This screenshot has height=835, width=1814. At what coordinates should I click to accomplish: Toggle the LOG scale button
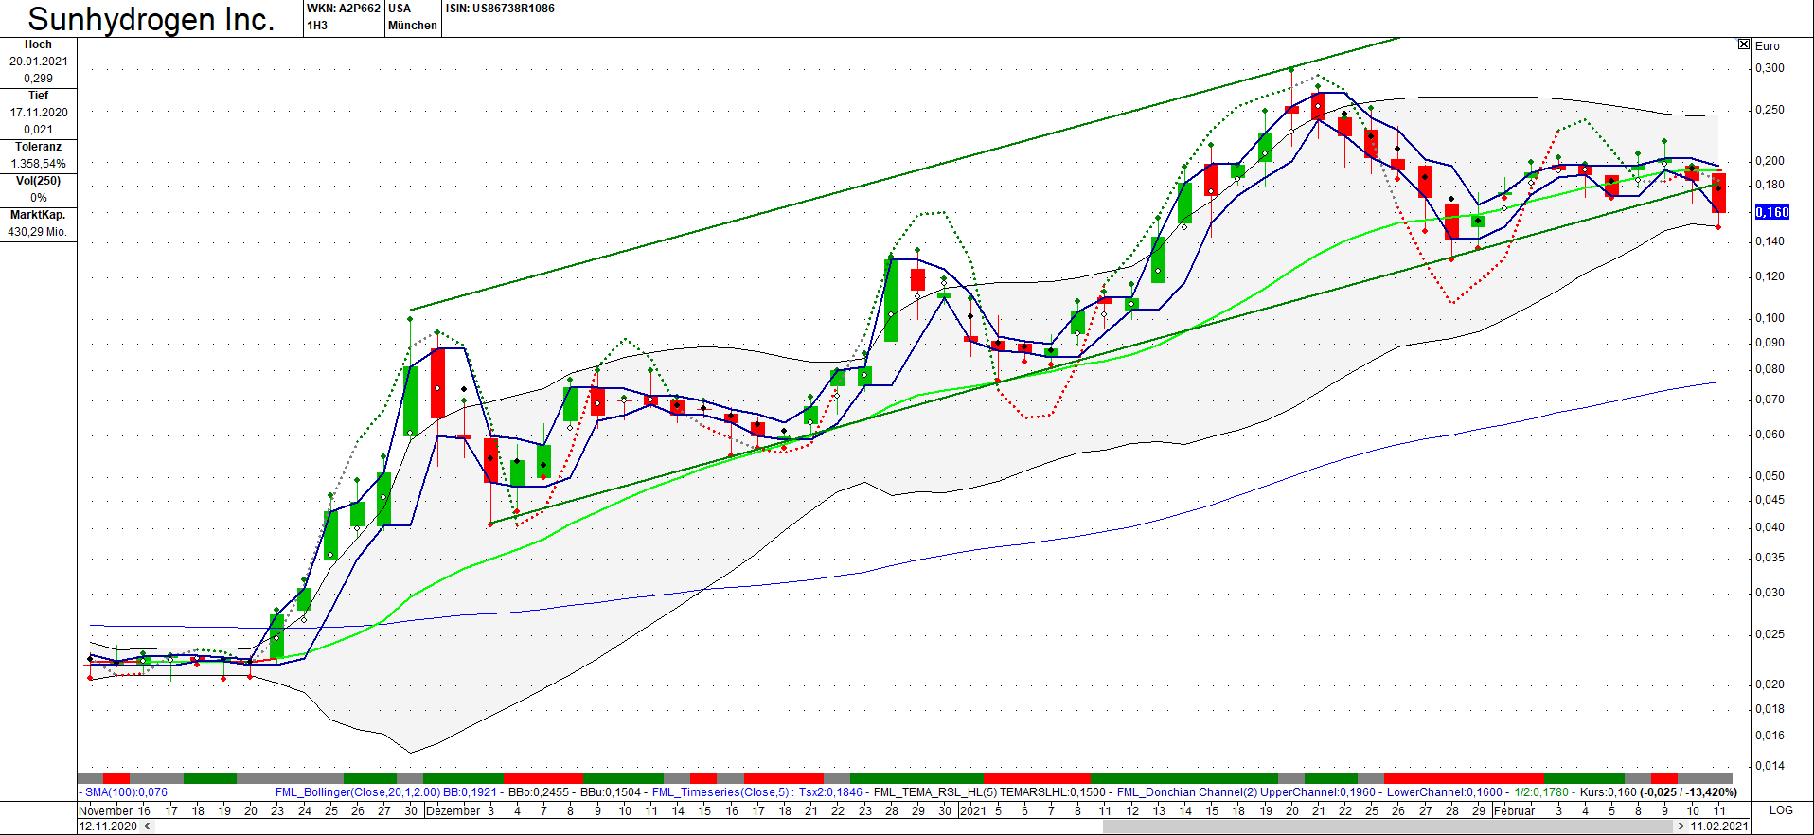(x=1781, y=810)
